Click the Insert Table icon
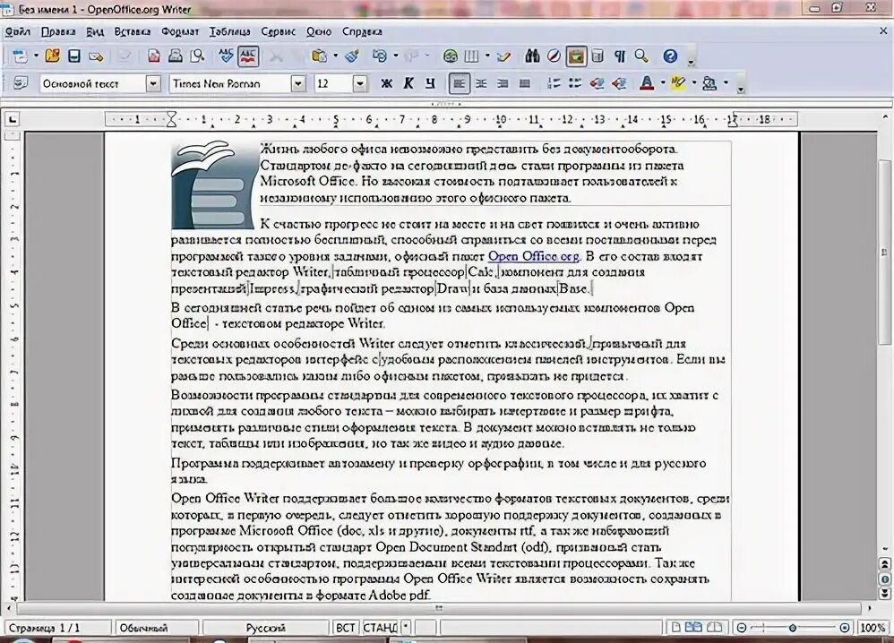This screenshot has width=894, height=643. (471, 56)
